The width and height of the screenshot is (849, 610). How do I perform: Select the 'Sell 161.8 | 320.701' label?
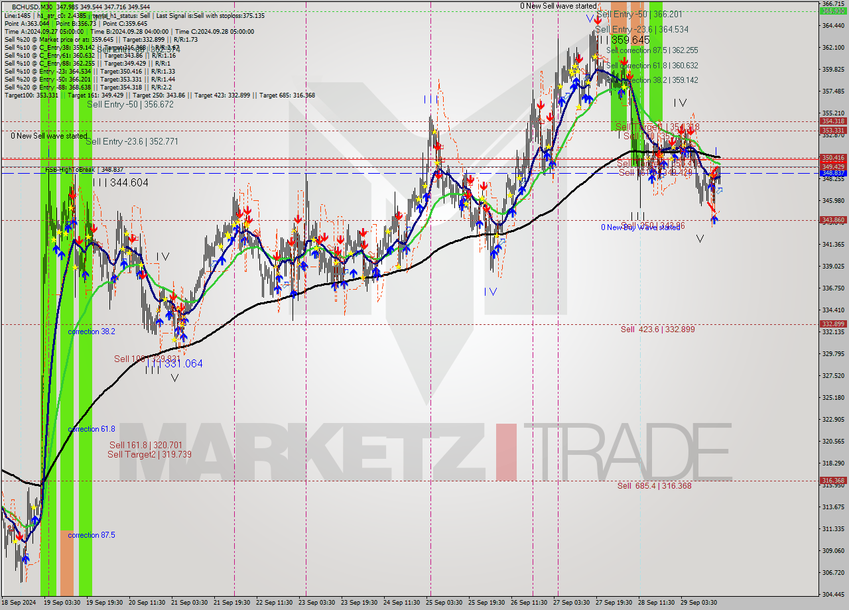(x=146, y=445)
